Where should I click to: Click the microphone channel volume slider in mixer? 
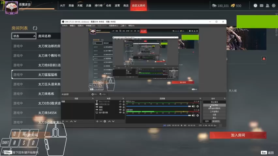[158, 106]
